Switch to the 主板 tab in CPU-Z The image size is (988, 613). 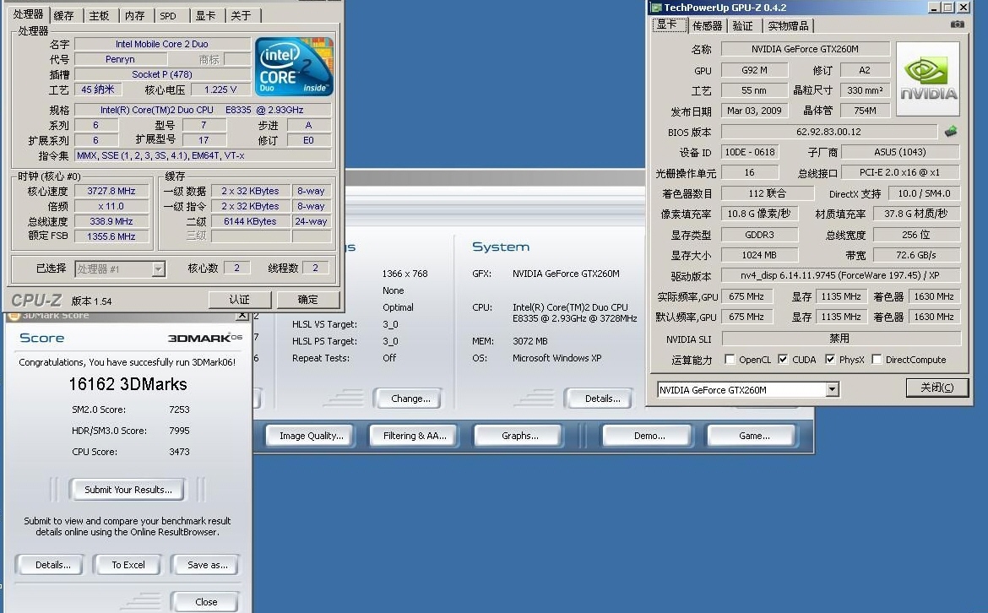tap(99, 16)
